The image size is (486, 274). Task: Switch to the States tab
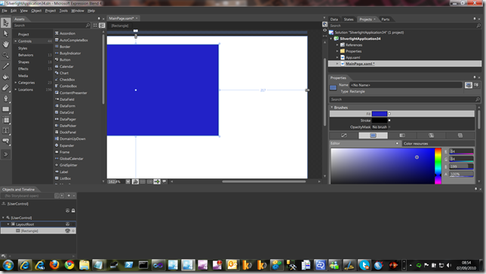349,19
